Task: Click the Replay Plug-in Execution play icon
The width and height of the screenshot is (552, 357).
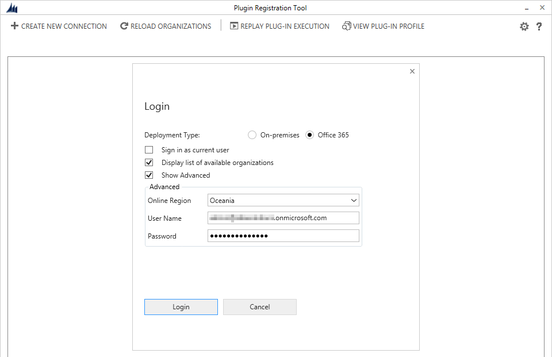Action: (234, 26)
